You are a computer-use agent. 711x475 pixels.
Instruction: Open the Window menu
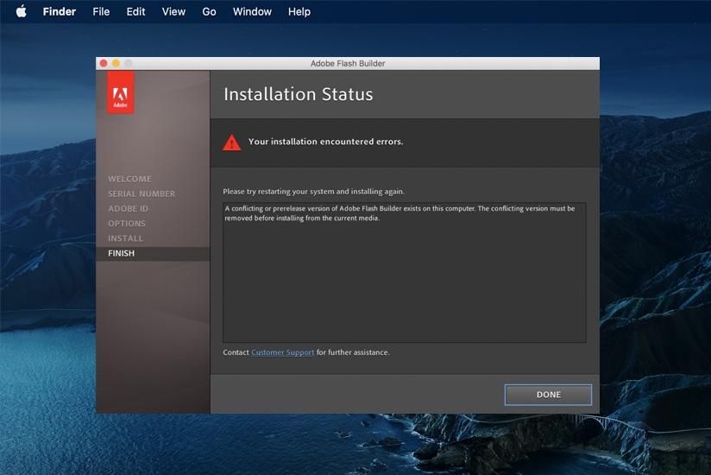pyautogui.click(x=252, y=11)
